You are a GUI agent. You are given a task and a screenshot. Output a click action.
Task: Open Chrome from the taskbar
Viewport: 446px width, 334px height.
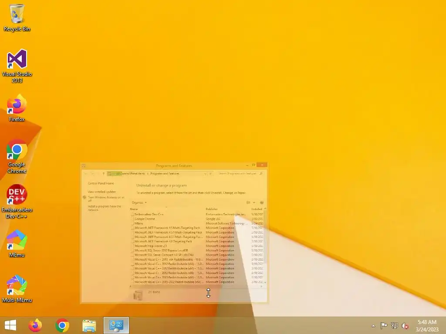click(x=62, y=325)
